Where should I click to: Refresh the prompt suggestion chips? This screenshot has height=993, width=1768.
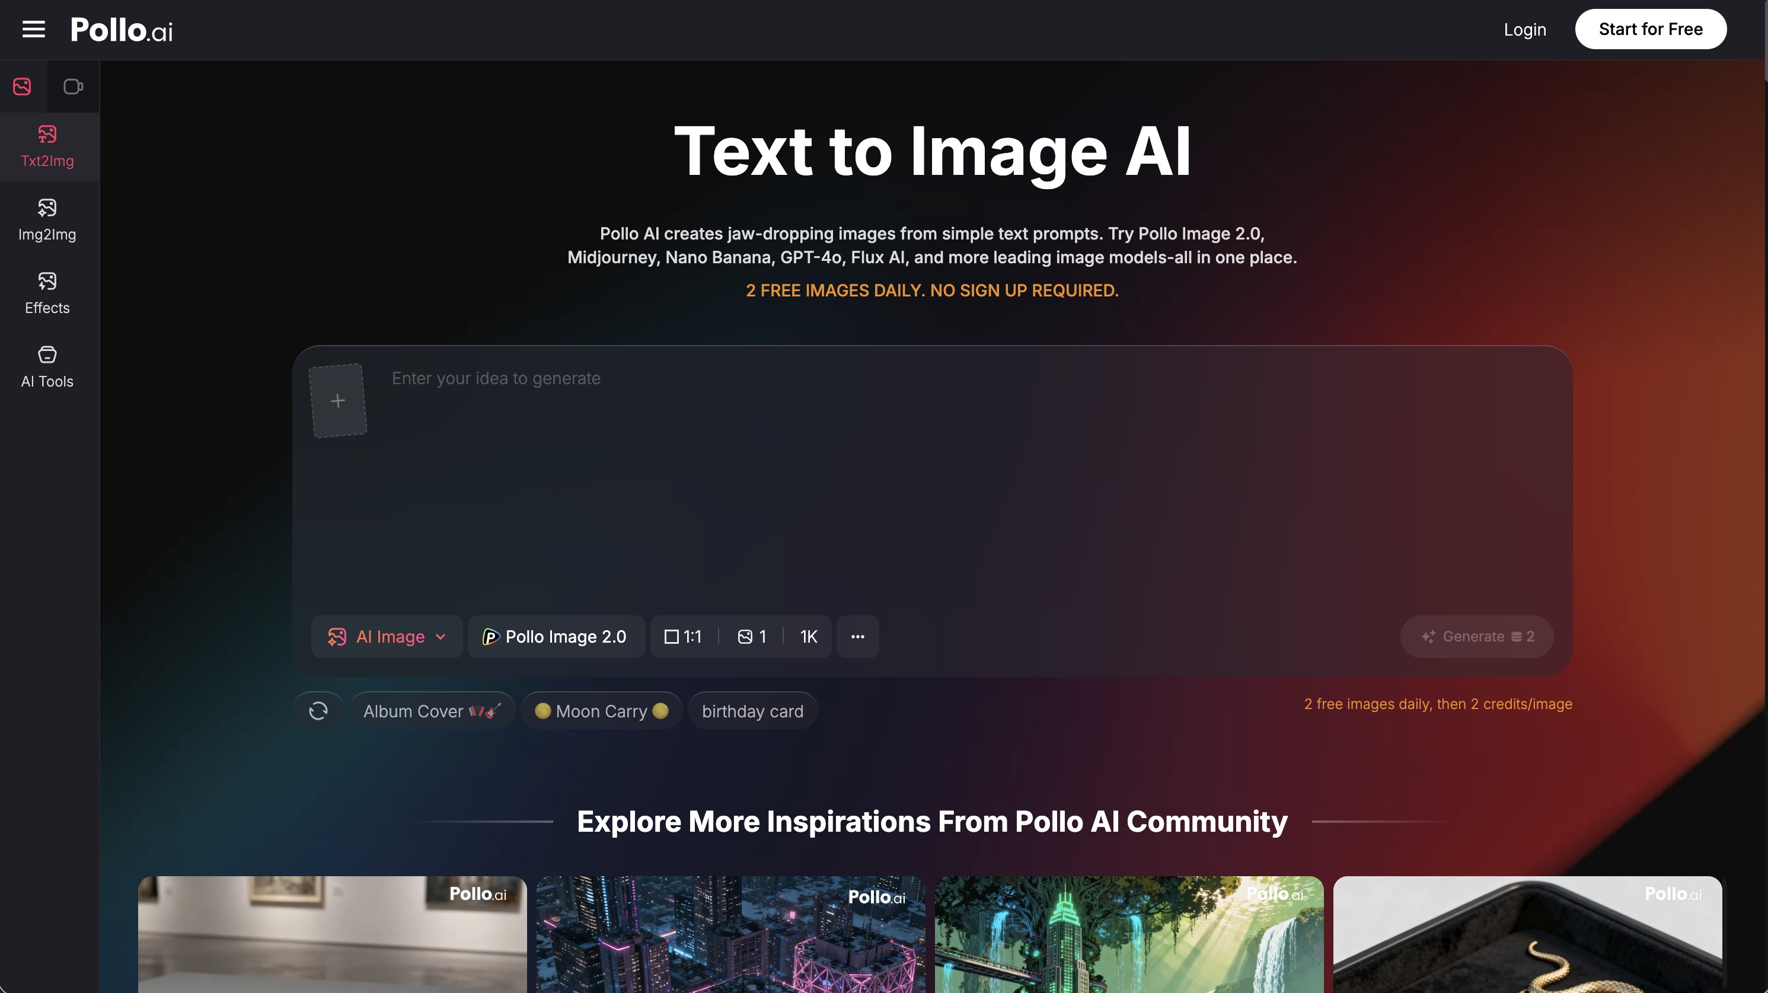[x=318, y=710]
